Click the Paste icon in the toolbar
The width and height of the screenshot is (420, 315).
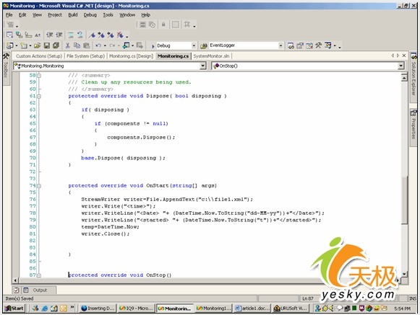86,45
